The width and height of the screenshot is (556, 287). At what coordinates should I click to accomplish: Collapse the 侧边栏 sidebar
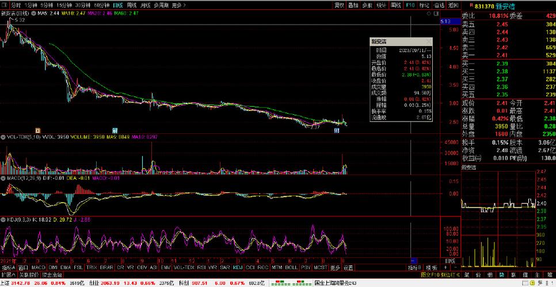tap(451, 274)
